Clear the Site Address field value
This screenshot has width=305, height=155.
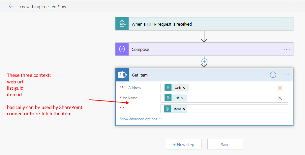coord(280,88)
